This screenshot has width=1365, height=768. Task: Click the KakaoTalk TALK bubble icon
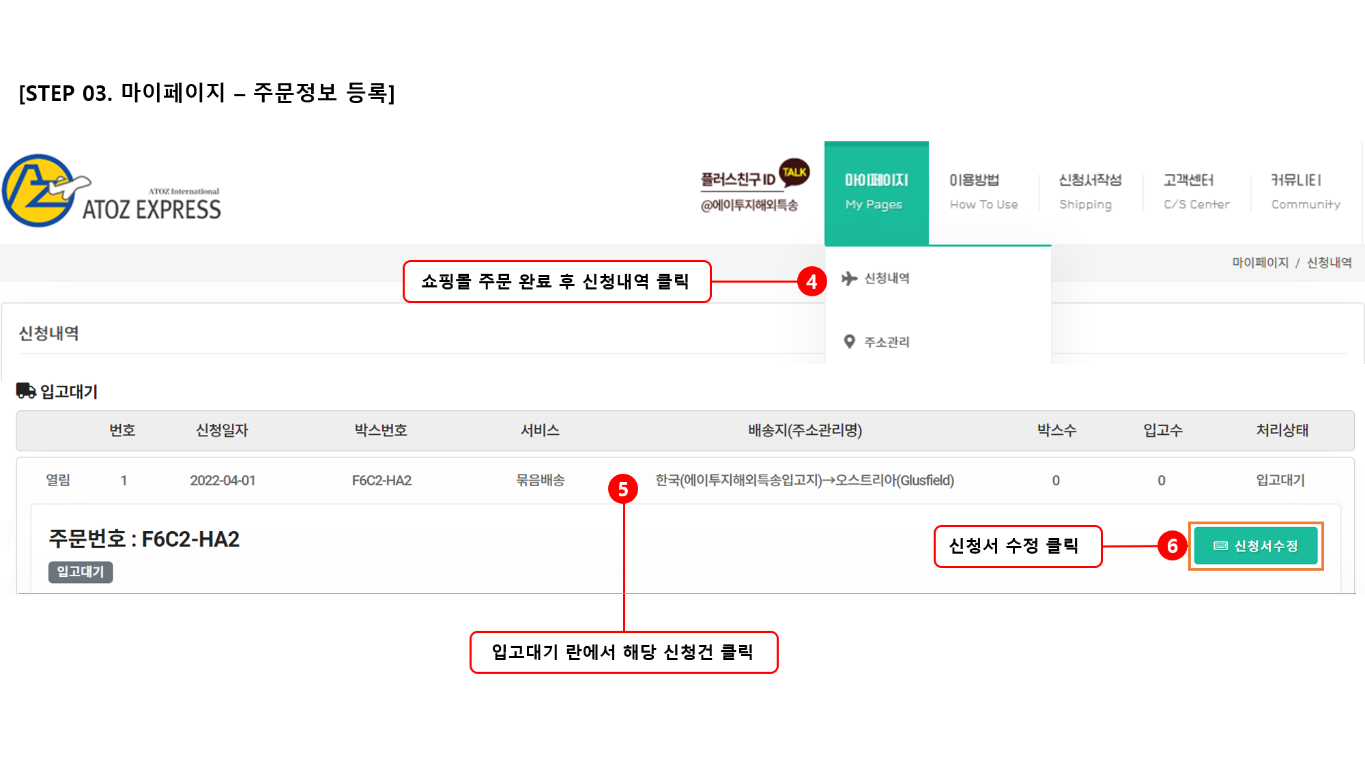(x=794, y=172)
